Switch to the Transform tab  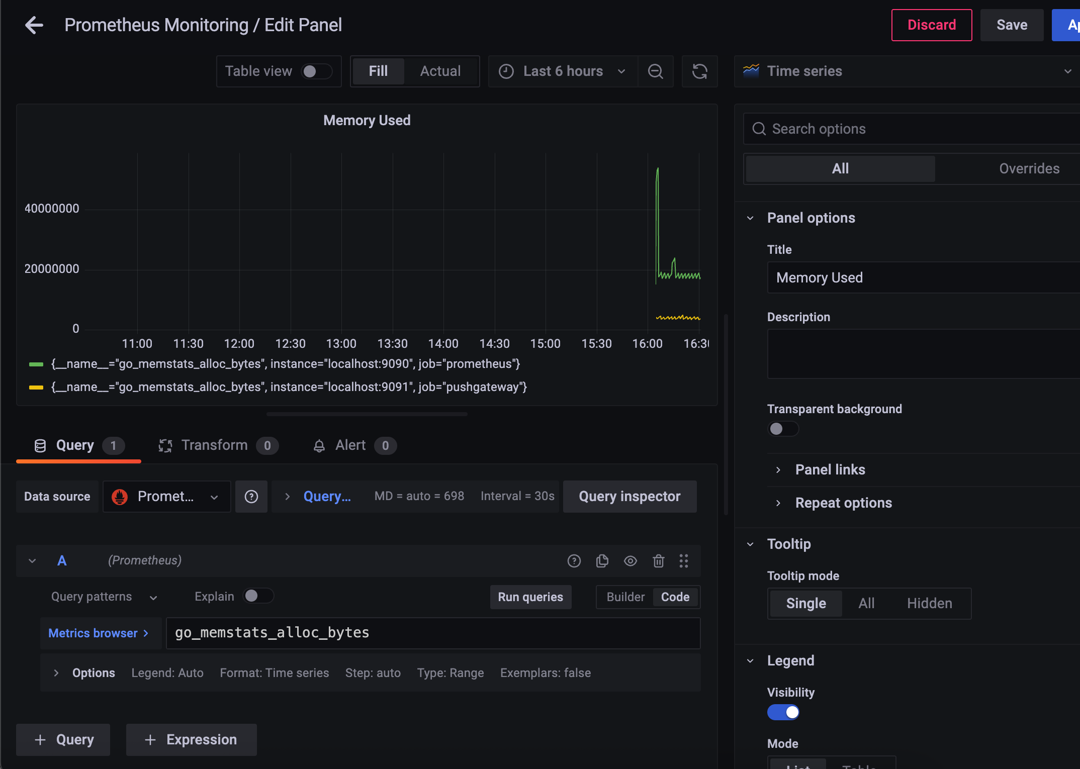(214, 445)
